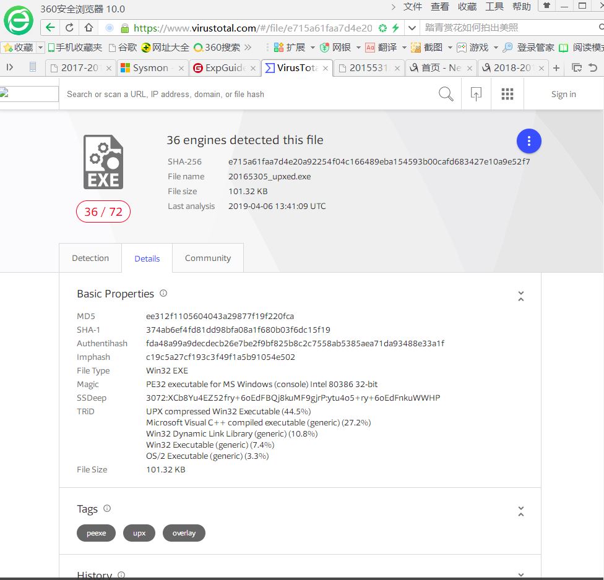Open the 帮助 menu
The width and height of the screenshot is (604, 580).
pos(522,7)
